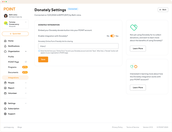Expand the Report menu chevron
This screenshot has width=172, height=132.
point(26,88)
